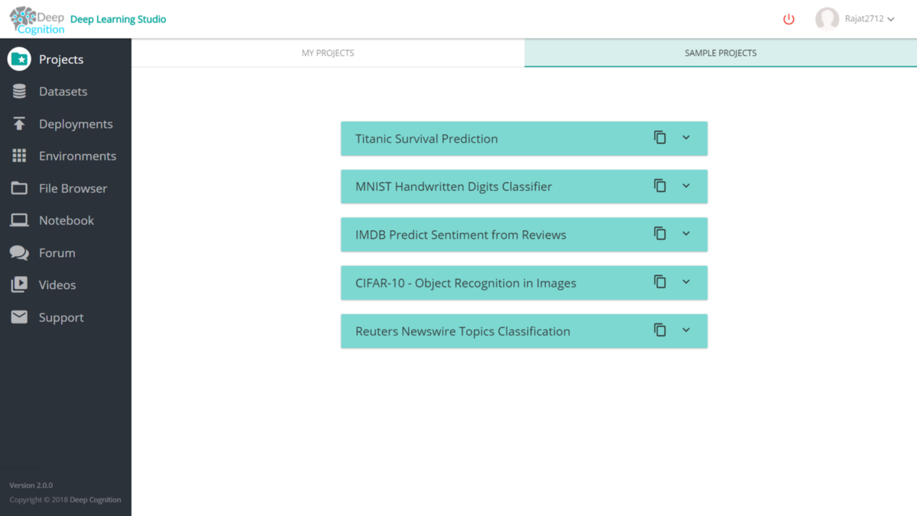Viewport: 917px width, 516px height.
Task: Click the Titanic Survival Prediction title
Action: (426, 138)
